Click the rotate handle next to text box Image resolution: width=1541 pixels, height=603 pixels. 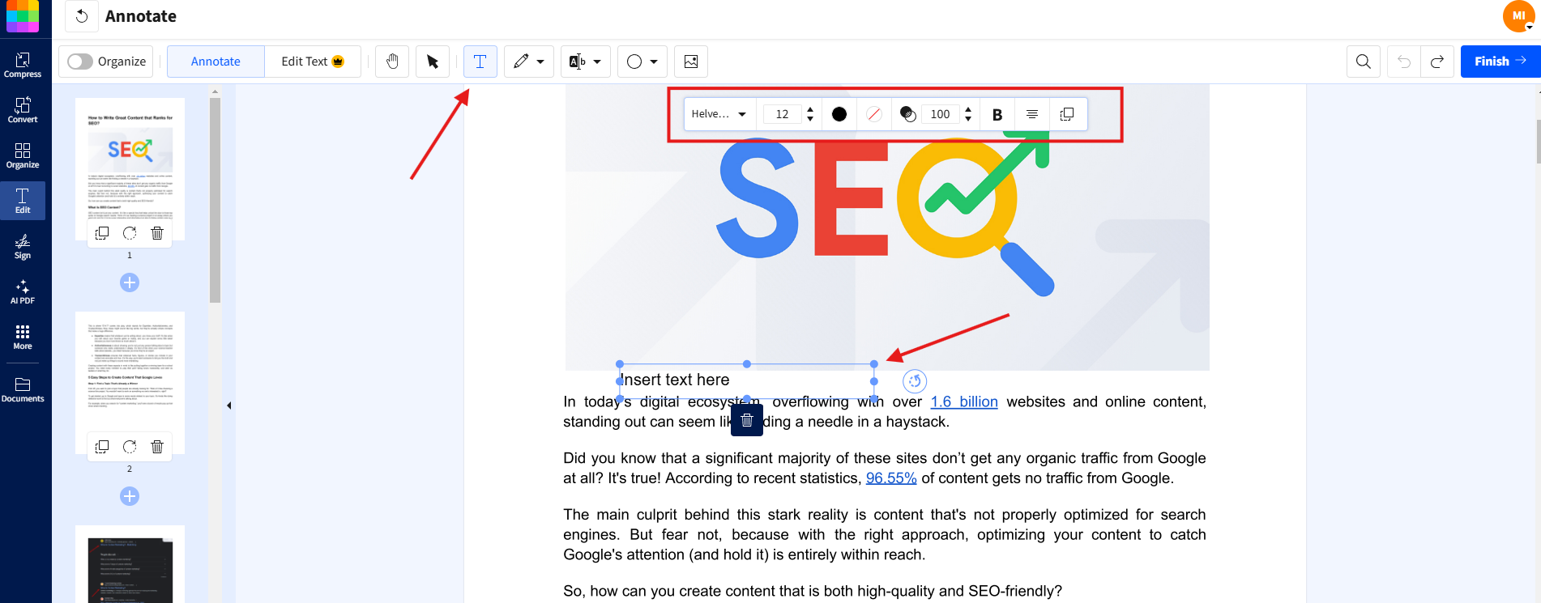(915, 380)
